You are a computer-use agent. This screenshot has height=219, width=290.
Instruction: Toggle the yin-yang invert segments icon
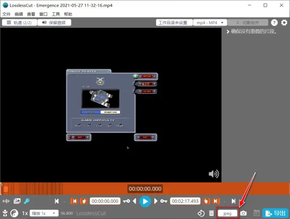pos(14,213)
